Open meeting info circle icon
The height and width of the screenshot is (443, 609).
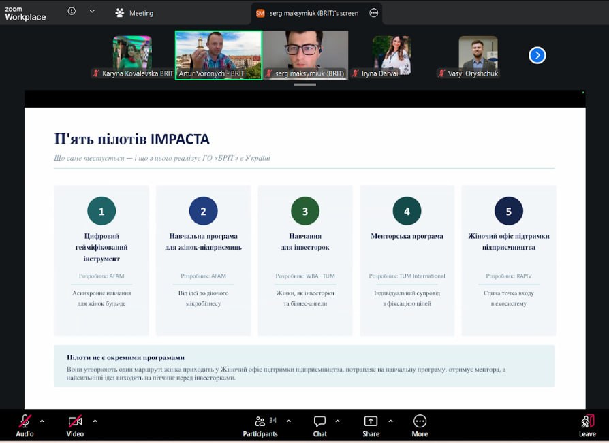point(72,12)
